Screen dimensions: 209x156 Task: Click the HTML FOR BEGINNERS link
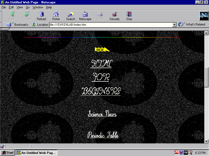pos(101,77)
